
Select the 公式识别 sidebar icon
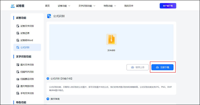click(18, 47)
